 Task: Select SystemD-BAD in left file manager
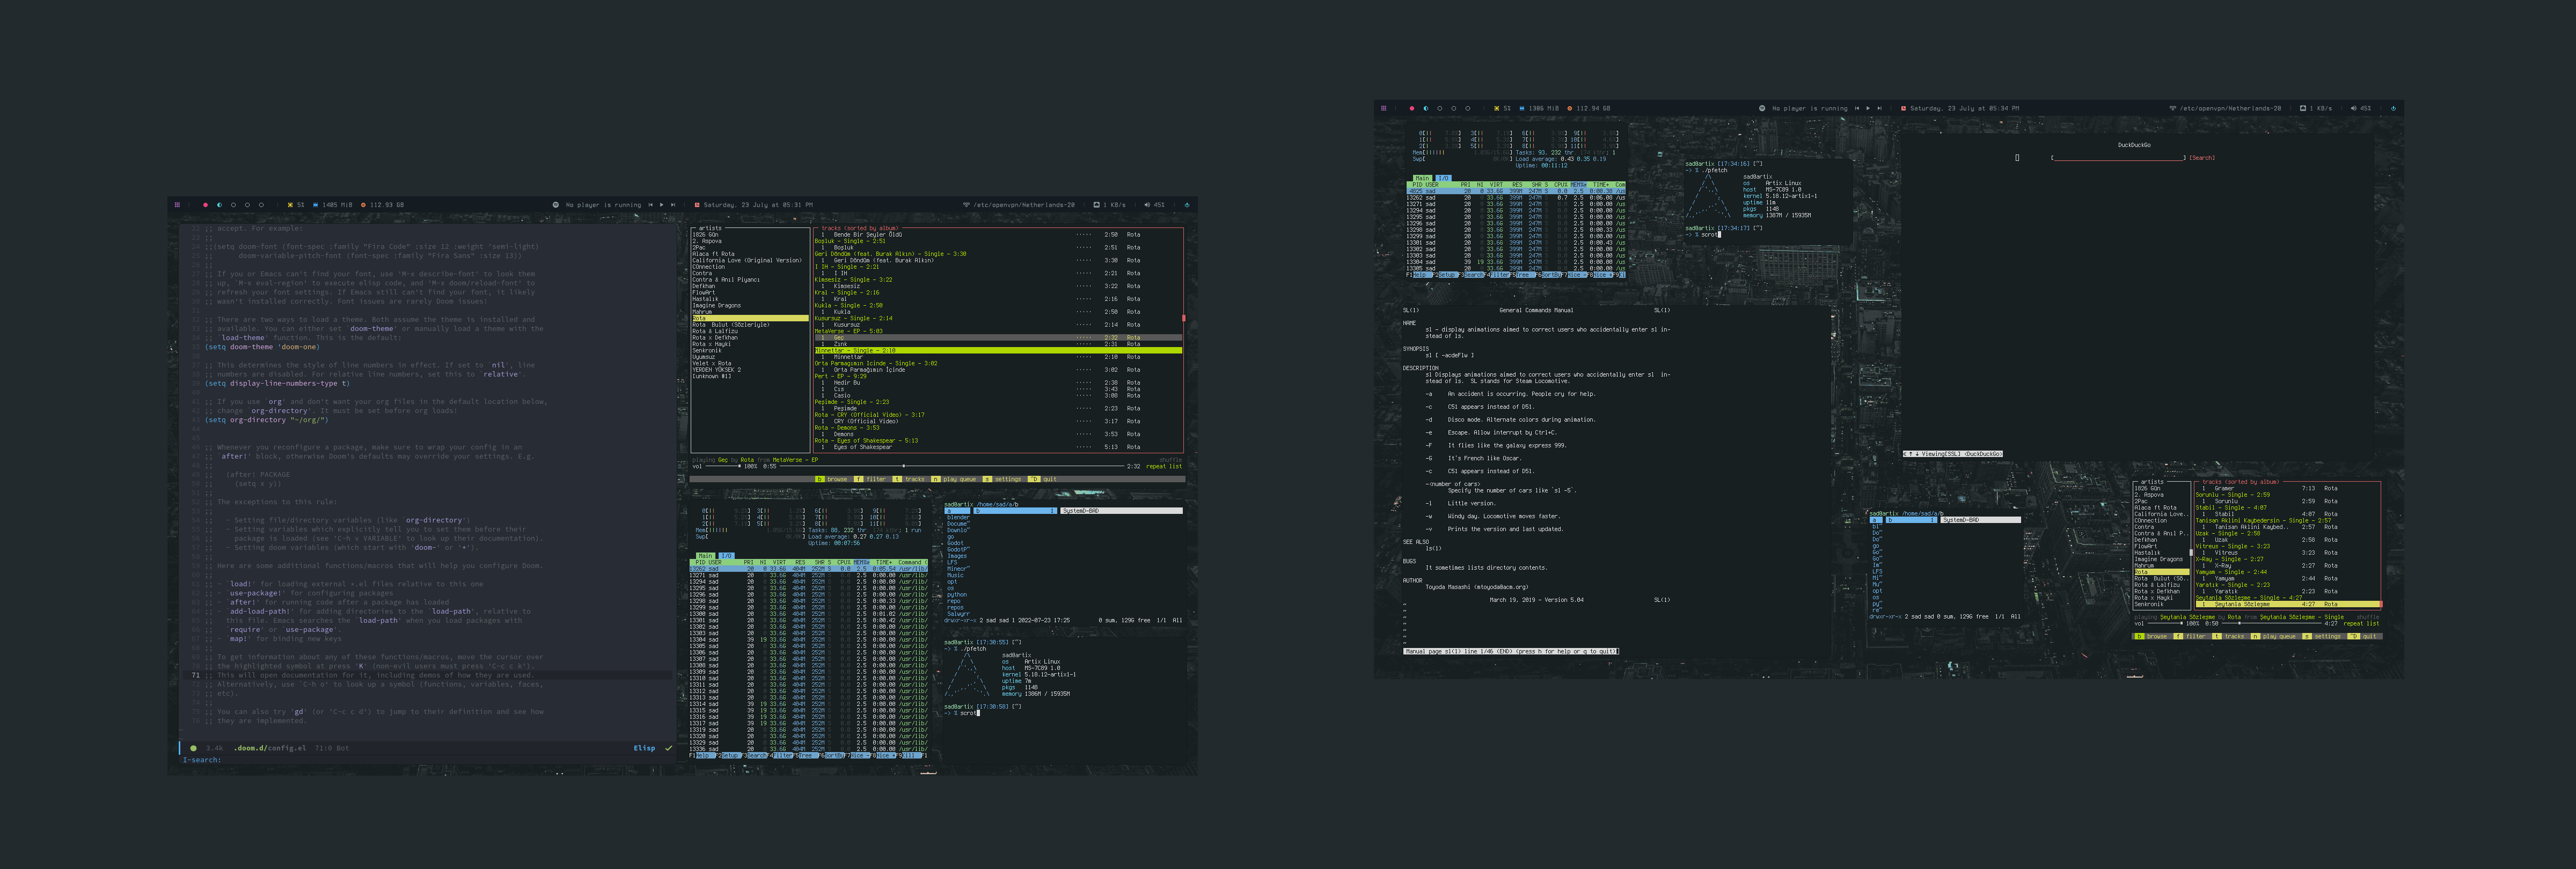coord(1121,511)
